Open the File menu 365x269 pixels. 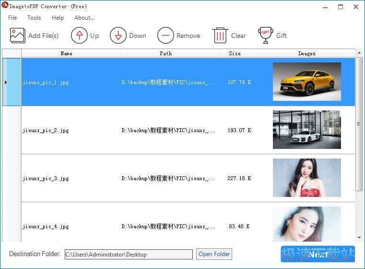pyautogui.click(x=12, y=18)
